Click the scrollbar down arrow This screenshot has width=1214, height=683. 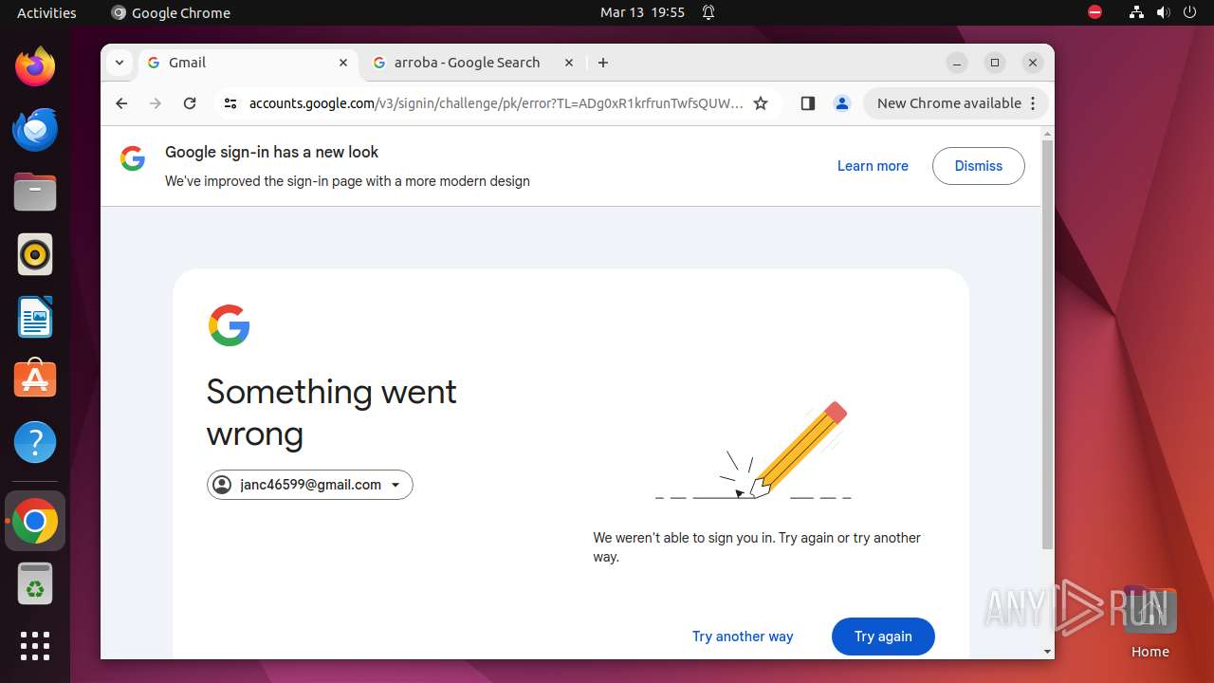pos(1047,652)
